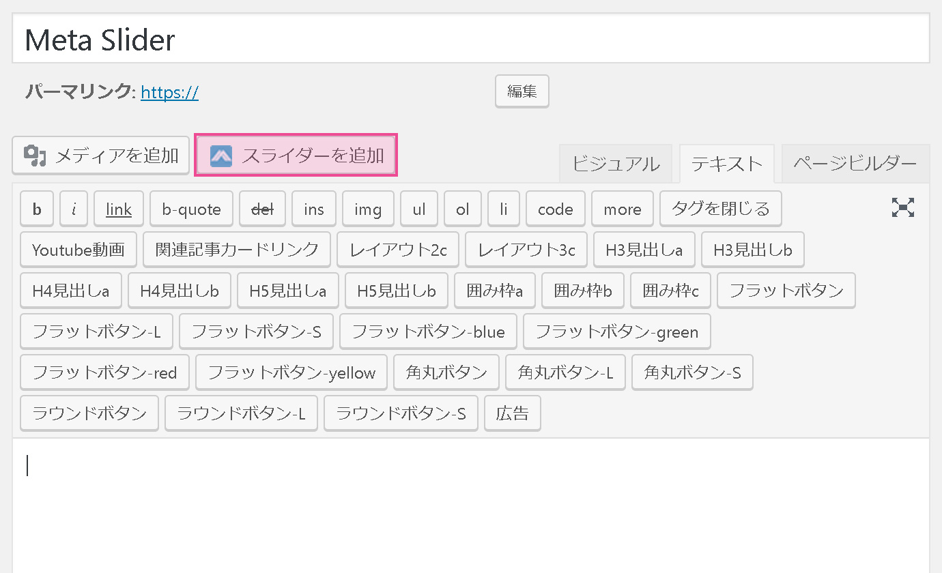Open the https:// permalink
The height and width of the screenshot is (573, 942).
pyautogui.click(x=169, y=92)
